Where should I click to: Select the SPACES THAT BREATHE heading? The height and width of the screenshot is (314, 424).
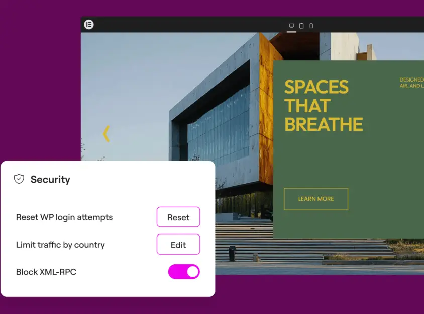[x=323, y=106]
